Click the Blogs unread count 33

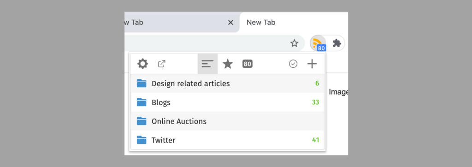(315, 102)
